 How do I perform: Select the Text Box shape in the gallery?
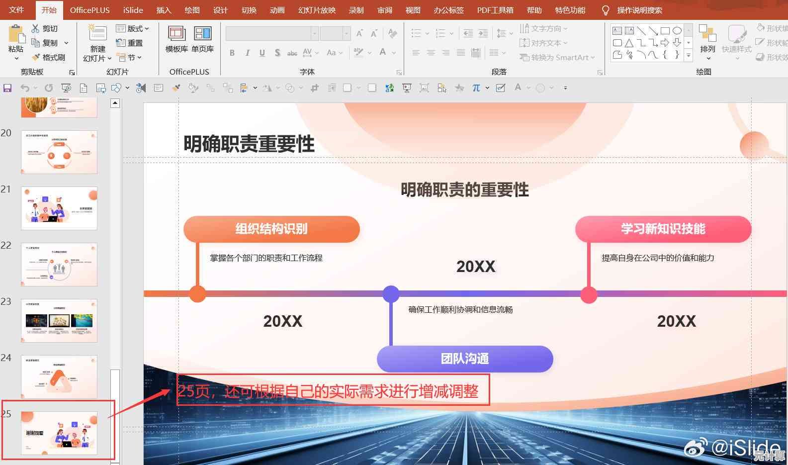[x=617, y=31]
